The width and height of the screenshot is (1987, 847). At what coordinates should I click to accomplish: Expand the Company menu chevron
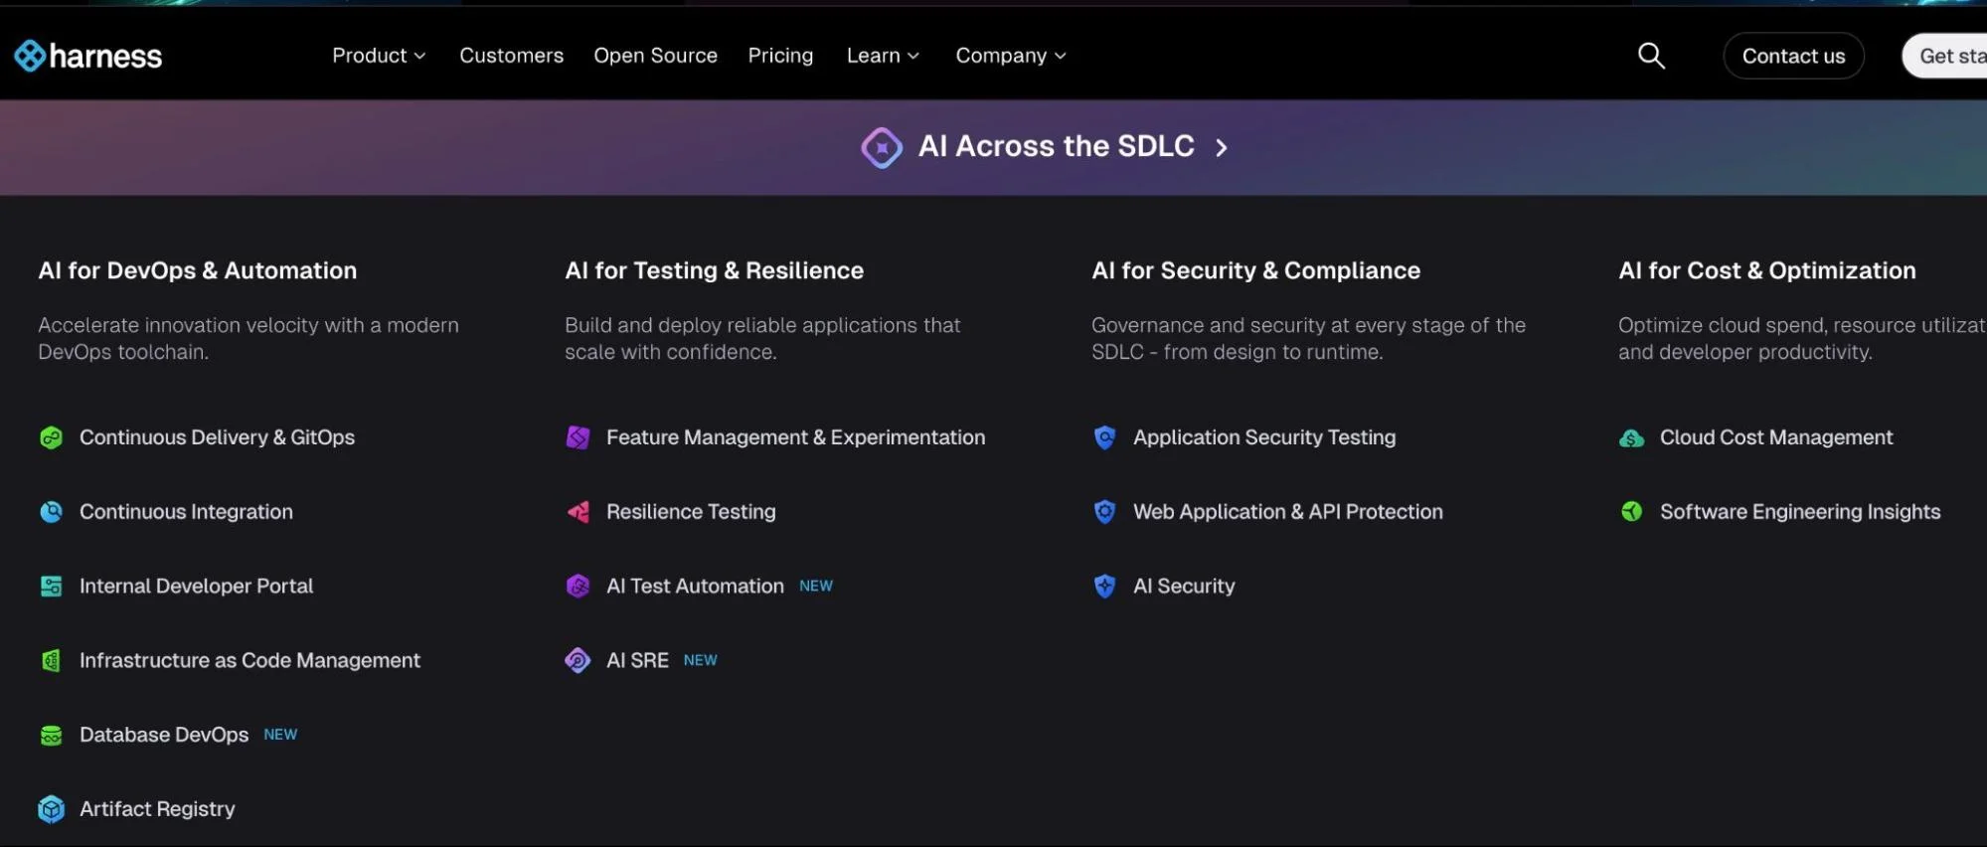click(1060, 57)
